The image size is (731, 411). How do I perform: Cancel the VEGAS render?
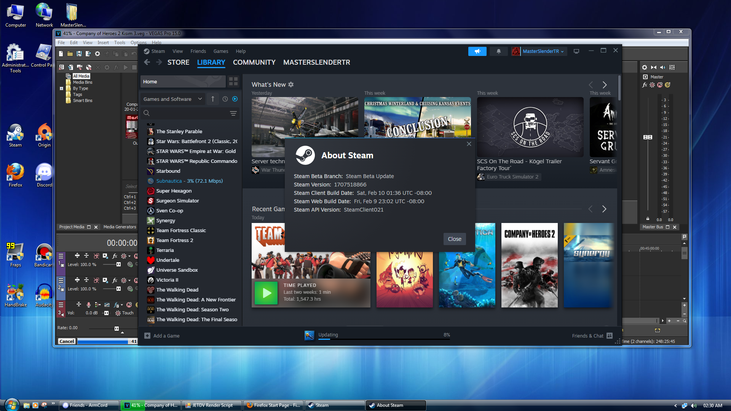point(67,341)
